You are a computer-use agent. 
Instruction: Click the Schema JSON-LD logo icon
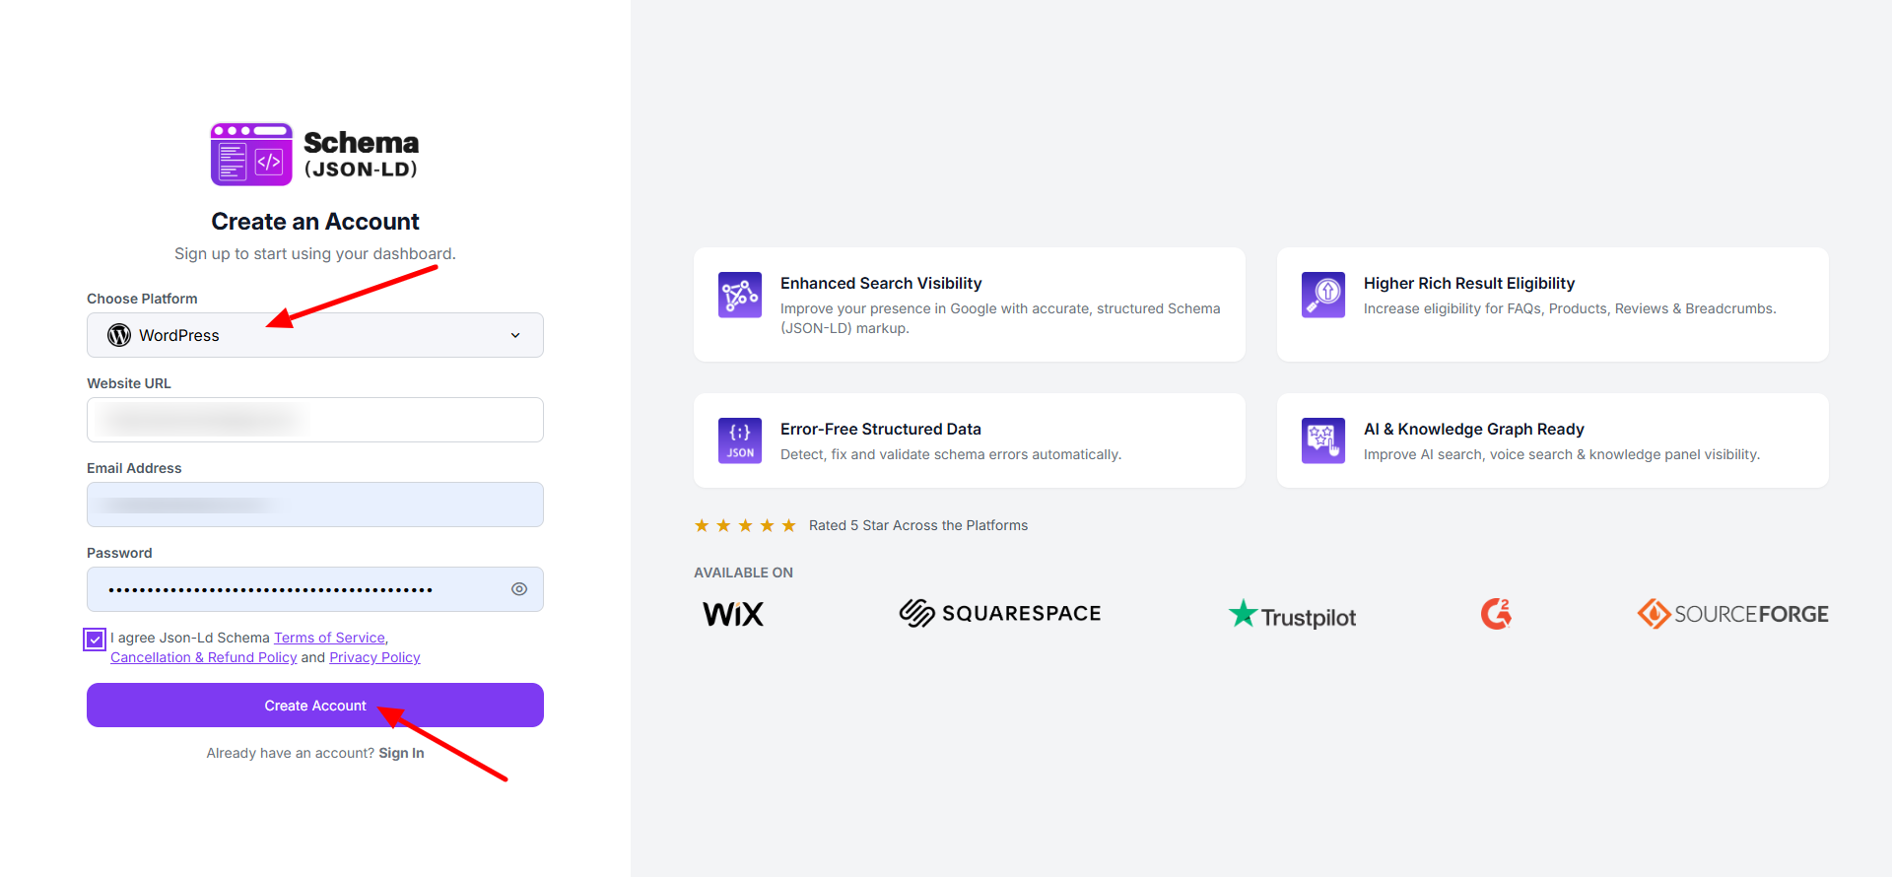pos(251,155)
